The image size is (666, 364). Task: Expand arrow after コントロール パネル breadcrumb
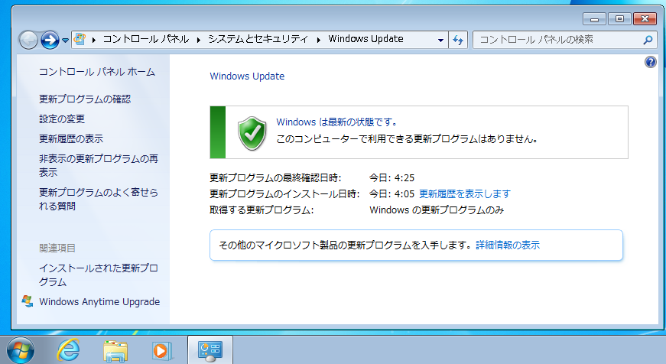198,40
